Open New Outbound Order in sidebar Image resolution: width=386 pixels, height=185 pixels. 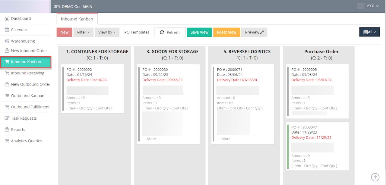pos(30,84)
